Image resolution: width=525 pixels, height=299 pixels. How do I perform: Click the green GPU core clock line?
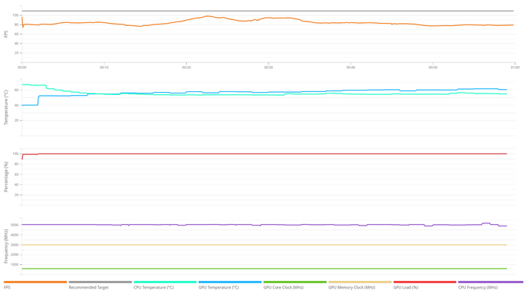[x=267, y=269]
